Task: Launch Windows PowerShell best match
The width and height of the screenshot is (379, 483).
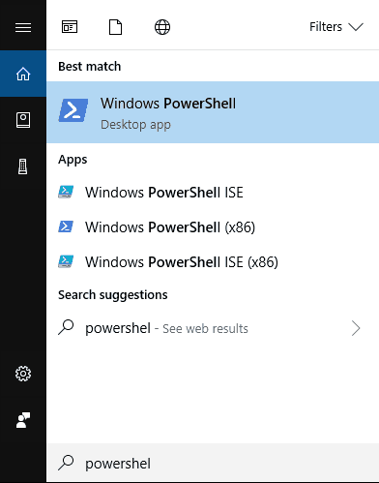Action: coord(213,112)
